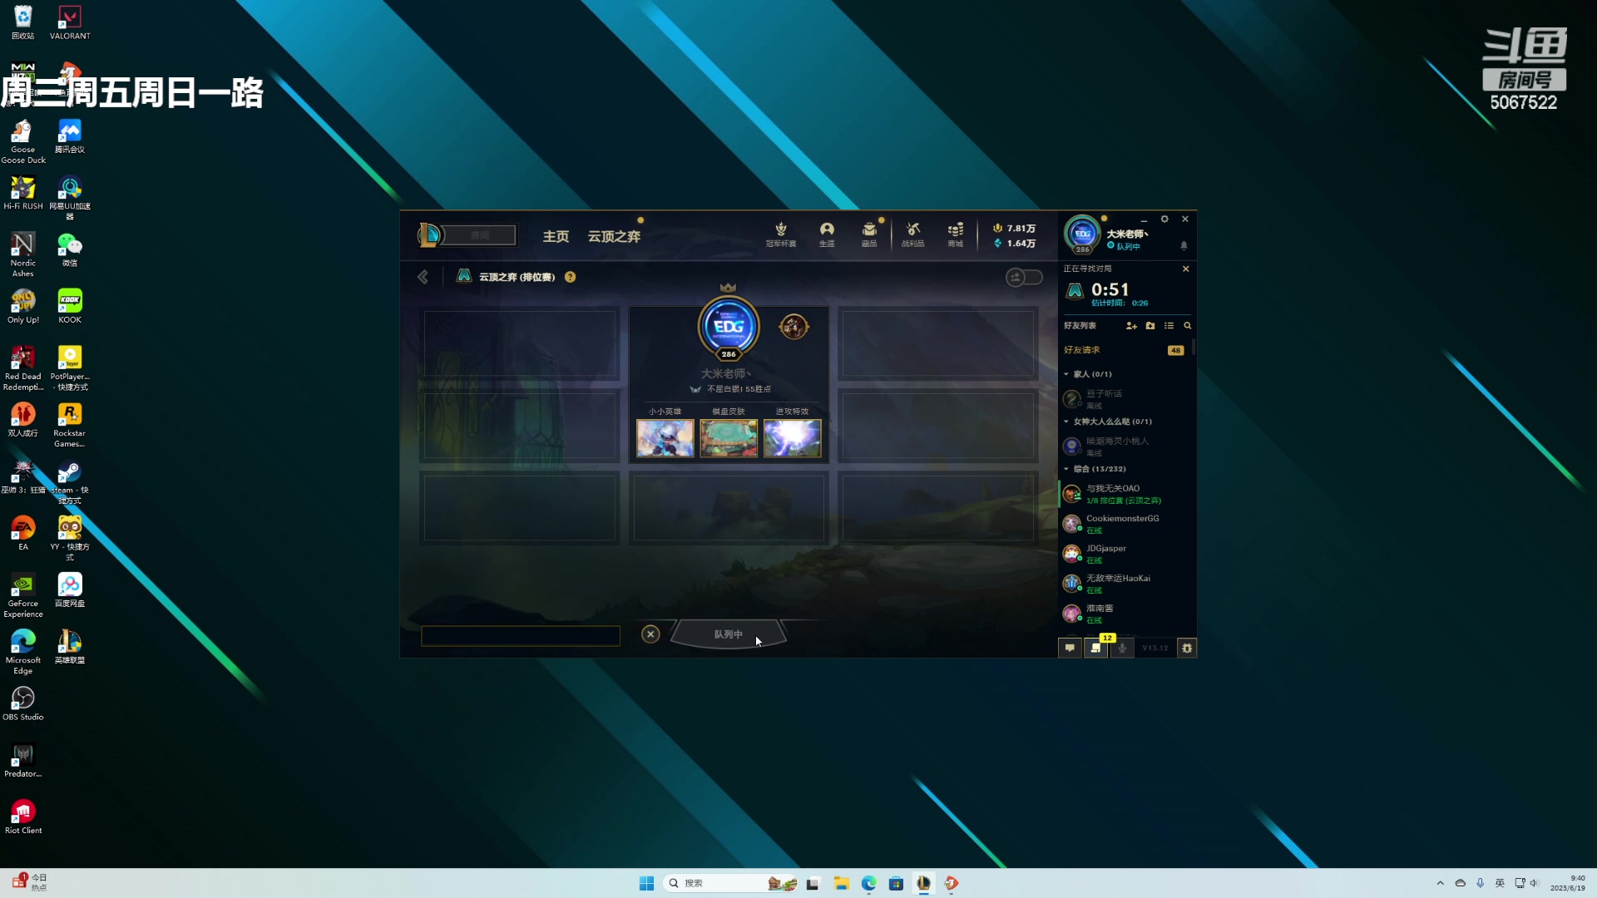This screenshot has width=1597, height=898.
Task: Click the notification bell icon
Action: 1184,246
